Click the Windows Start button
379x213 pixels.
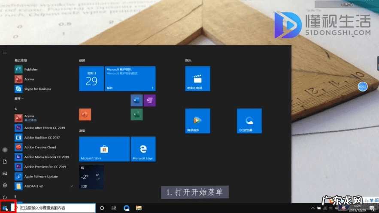(x=5, y=208)
